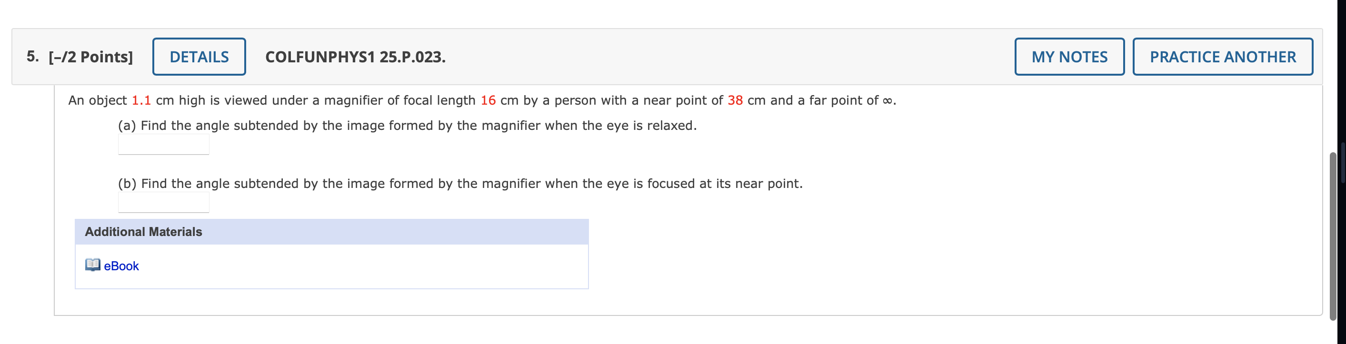Click the infinity symbol in the problem statement
This screenshot has height=344, width=1346.
(887, 100)
